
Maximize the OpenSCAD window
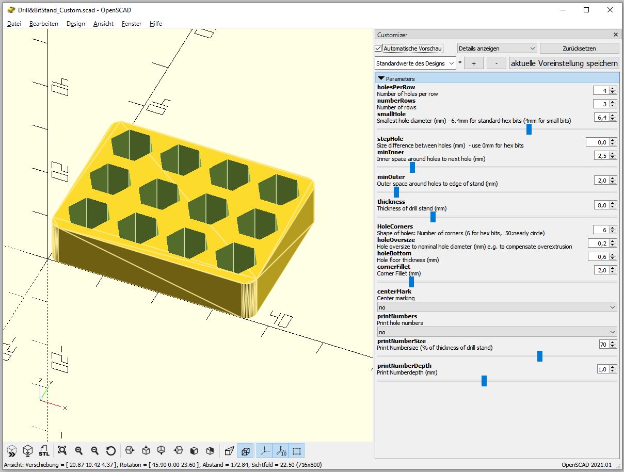click(586, 9)
